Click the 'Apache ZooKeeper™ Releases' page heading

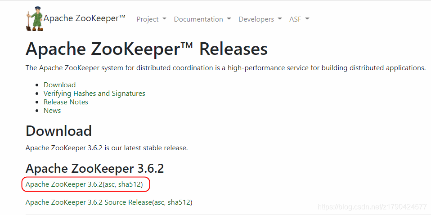(x=147, y=49)
